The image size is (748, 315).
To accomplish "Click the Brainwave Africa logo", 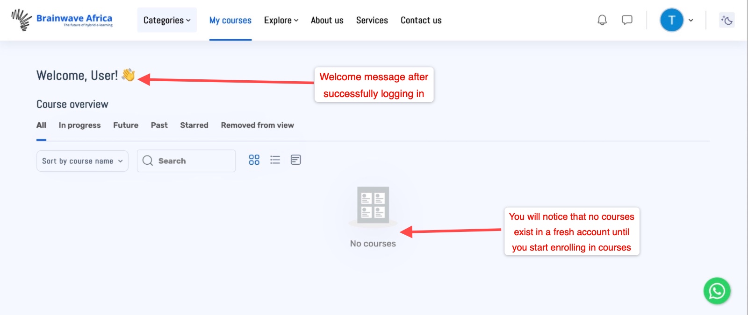I will [x=62, y=20].
